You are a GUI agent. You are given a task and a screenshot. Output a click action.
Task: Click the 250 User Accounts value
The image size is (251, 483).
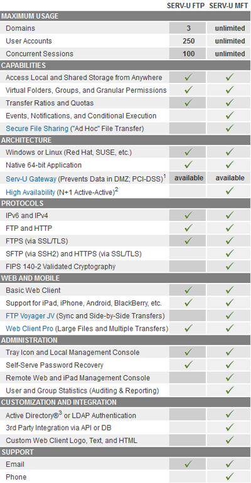(188, 41)
